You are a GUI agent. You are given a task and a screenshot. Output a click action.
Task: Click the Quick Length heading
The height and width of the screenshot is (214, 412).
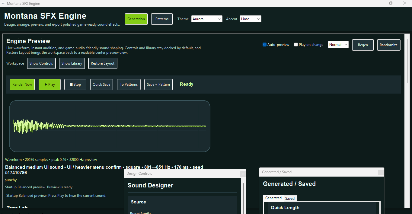point(285,208)
